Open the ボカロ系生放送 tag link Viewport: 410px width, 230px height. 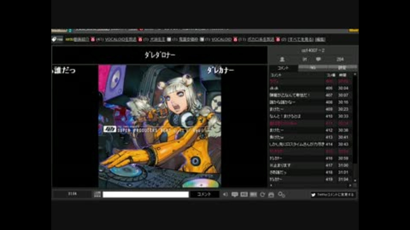pos(261,39)
